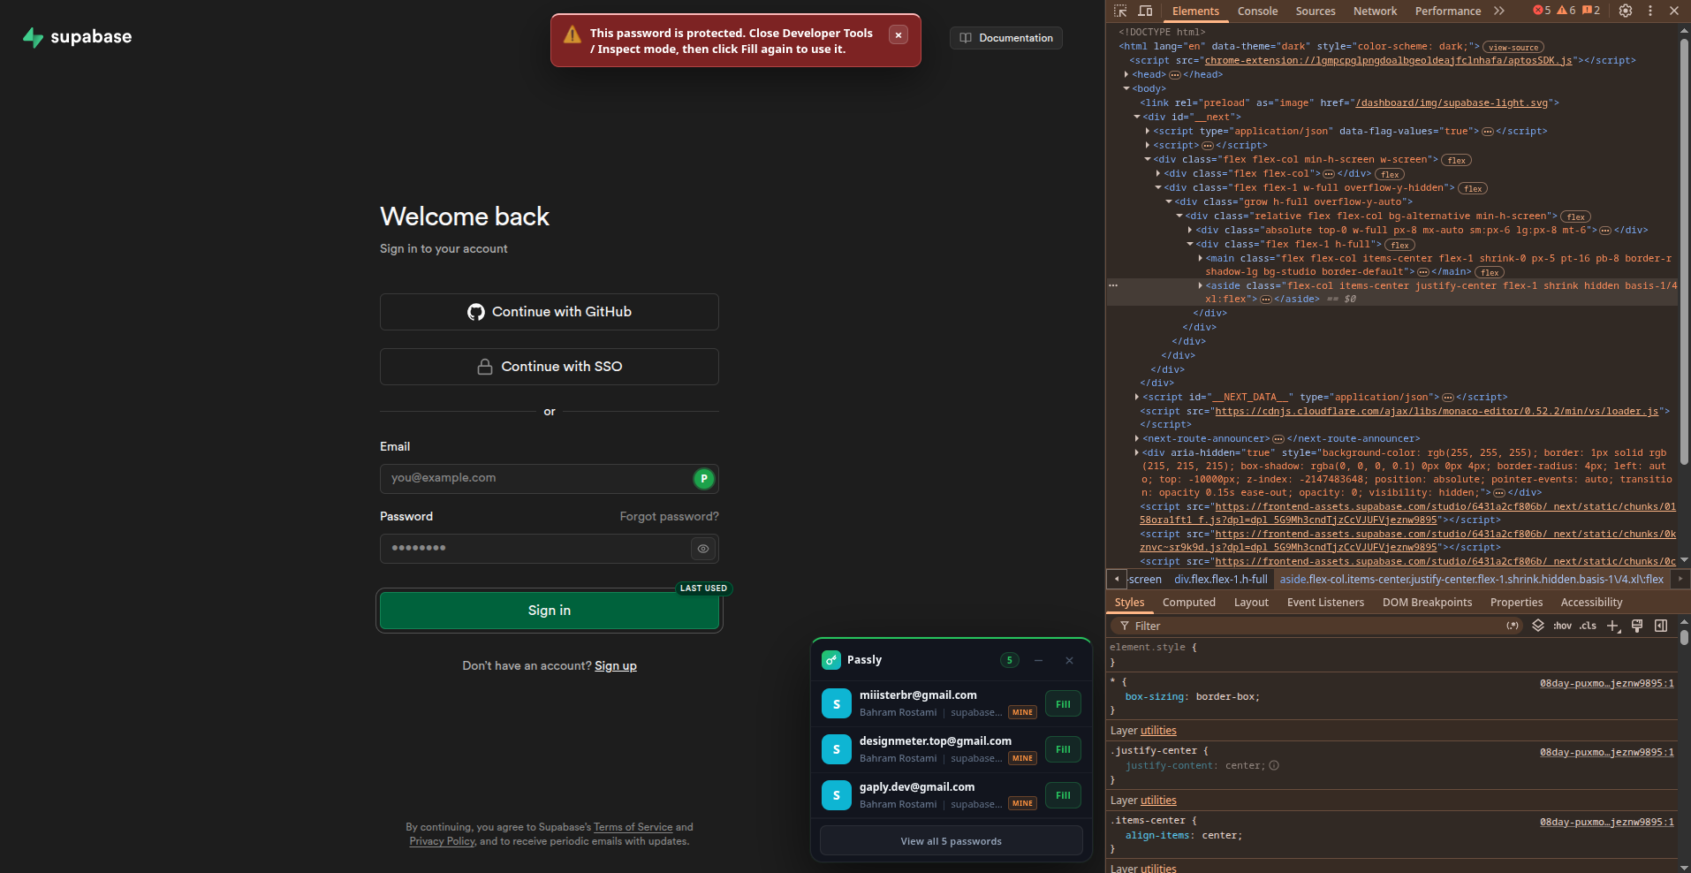Open DevTools settings gear
This screenshot has width=1691, height=873.
[x=1626, y=11]
